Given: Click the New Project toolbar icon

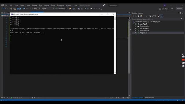Looking at the screenshot, I should [11, 9].
